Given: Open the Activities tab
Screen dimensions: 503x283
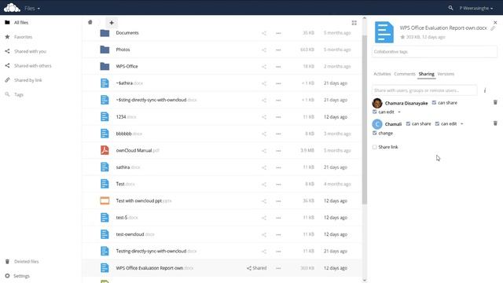Looking at the screenshot, I should click(382, 74).
